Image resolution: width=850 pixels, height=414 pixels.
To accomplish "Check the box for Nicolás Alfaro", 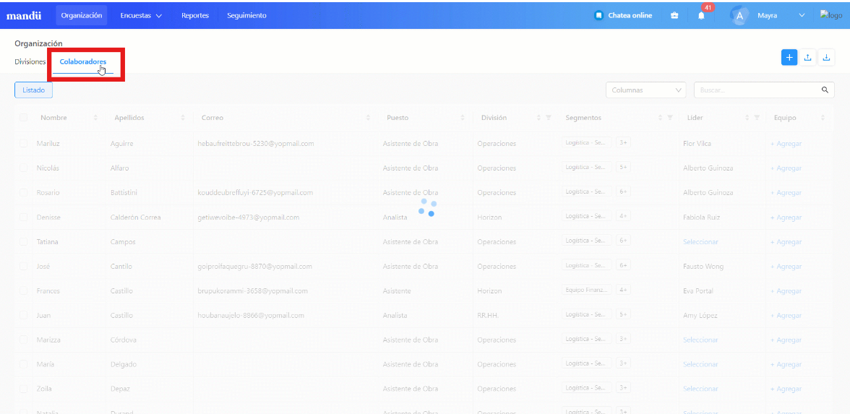I will pyautogui.click(x=23, y=168).
